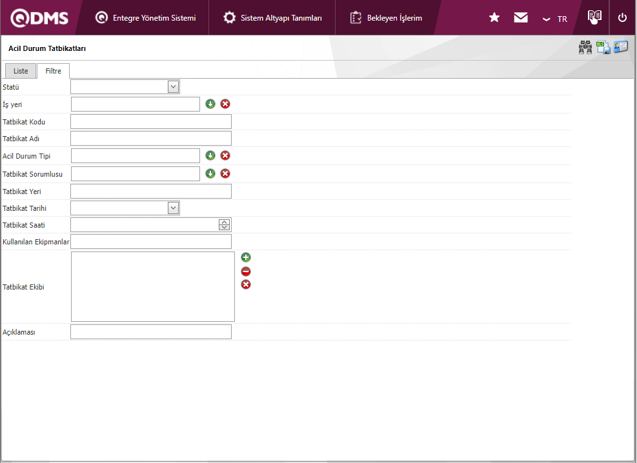This screenshot has height=463, width=637.
Task: Focus the Tatbikat Adı field
Action: [x=151, y=139]
